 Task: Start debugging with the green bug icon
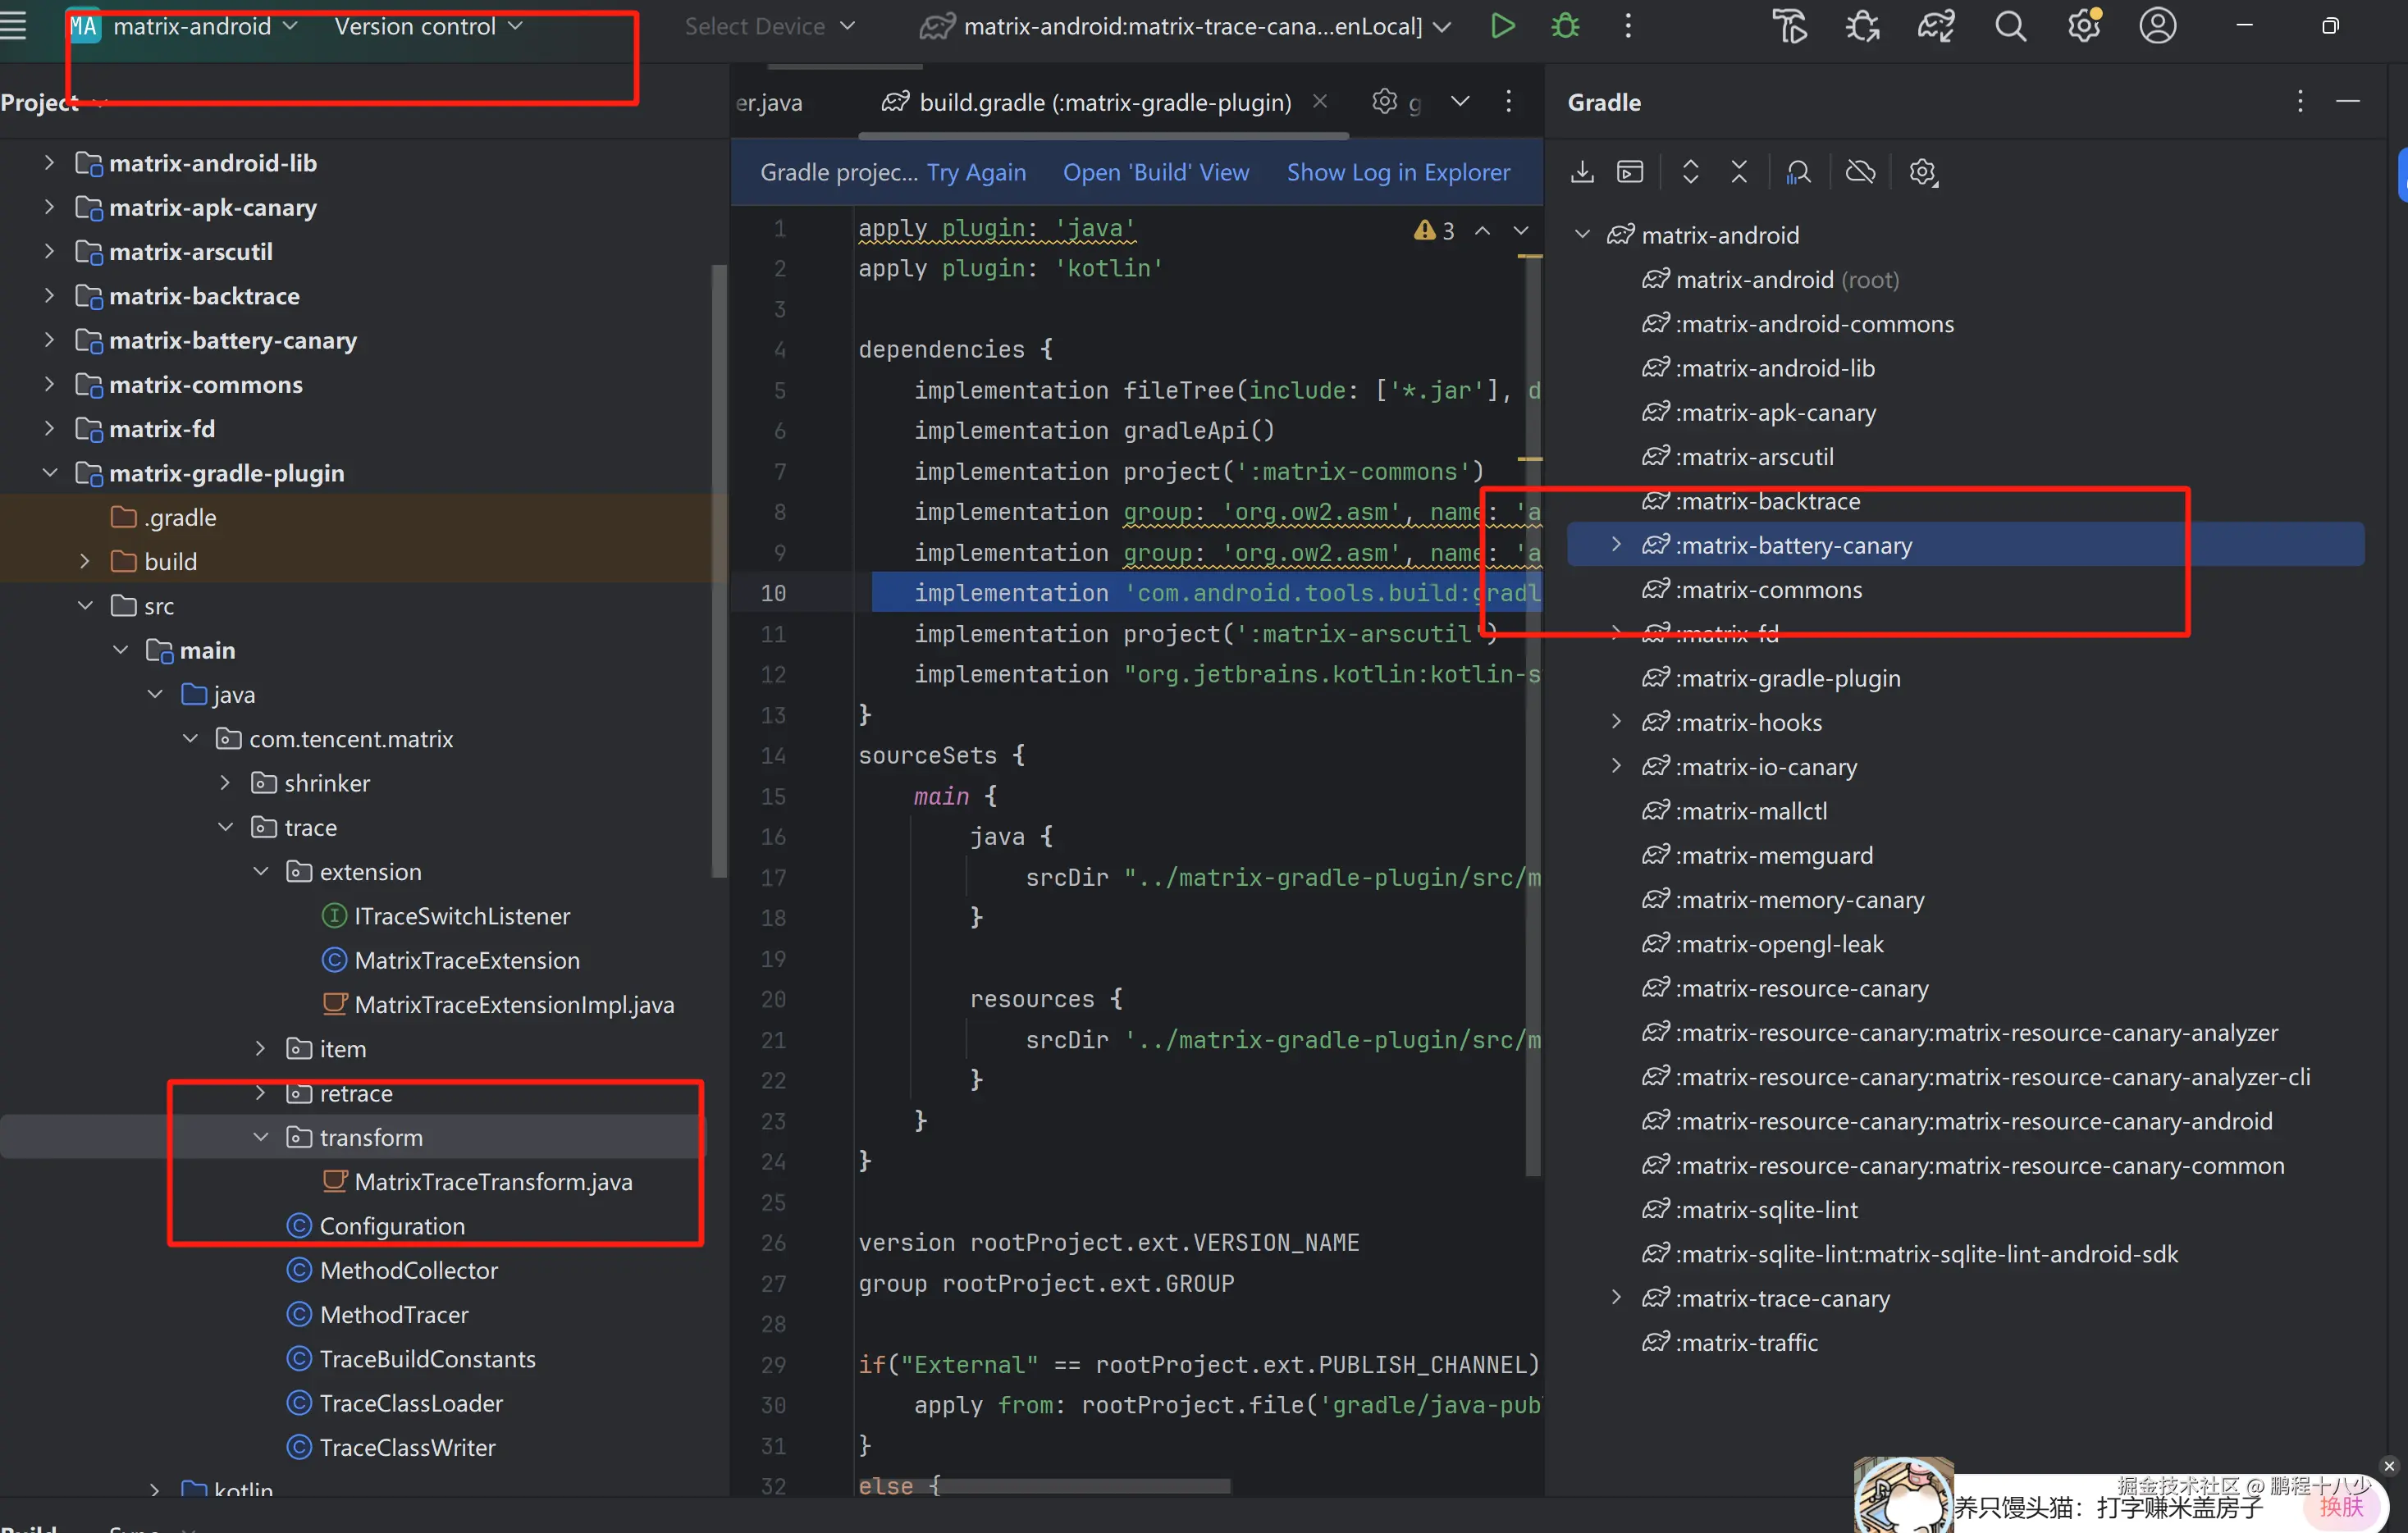[x=1565, y=26]
